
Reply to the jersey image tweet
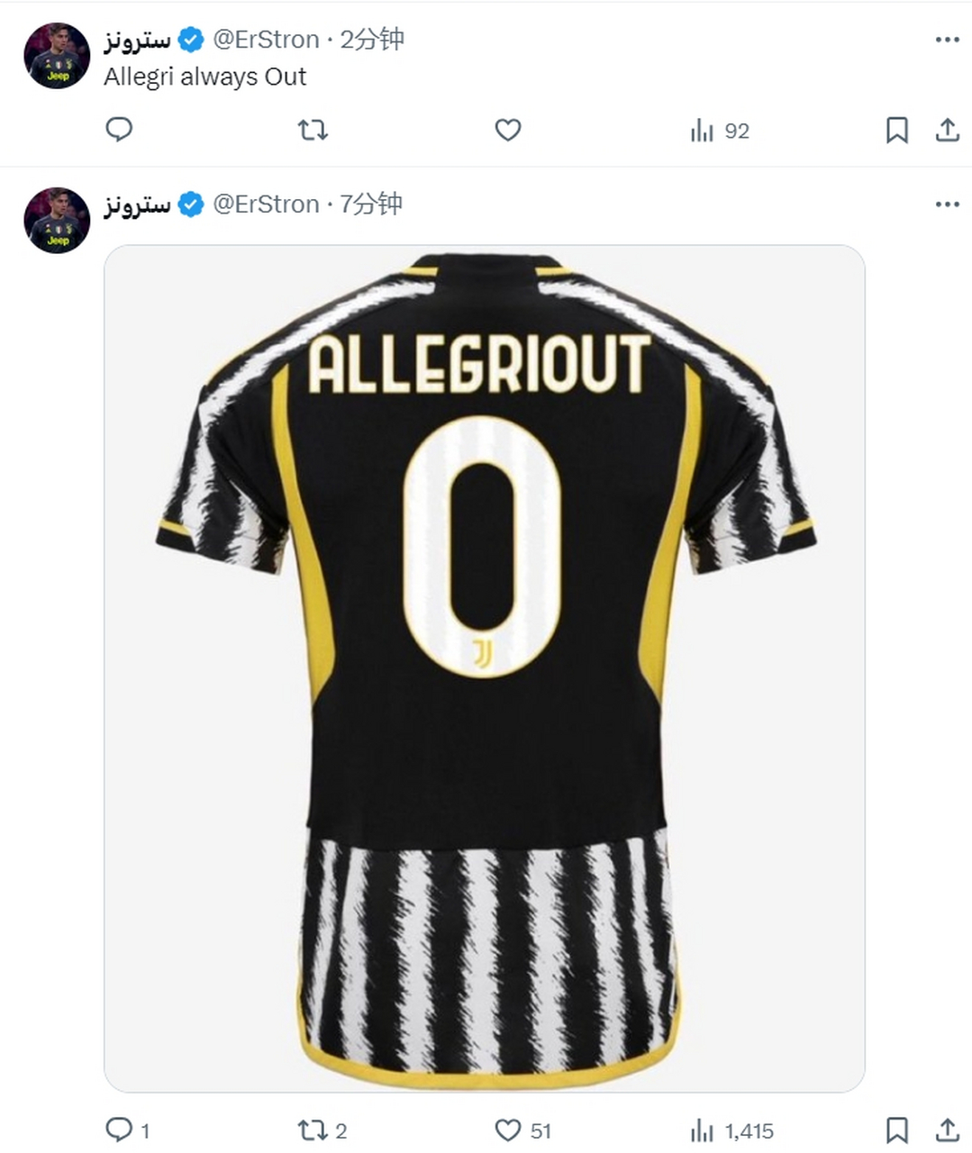[119, 1130]
